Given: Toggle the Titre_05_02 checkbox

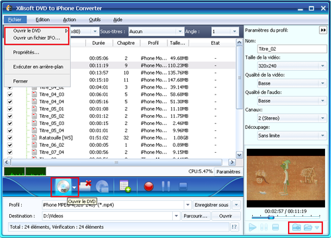Looking at the screenshot, I should 10,116.
